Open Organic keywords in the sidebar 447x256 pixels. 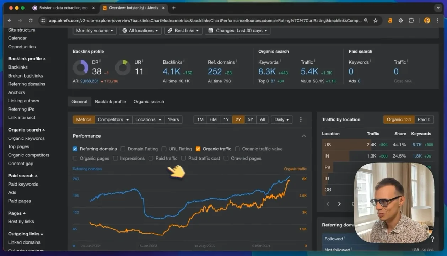[26, 138]
